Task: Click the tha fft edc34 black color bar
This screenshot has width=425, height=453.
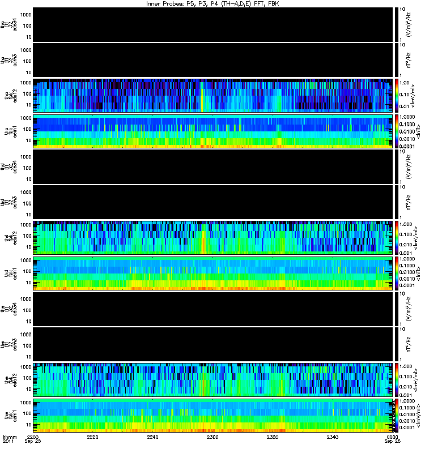Action: coord(397,25)
